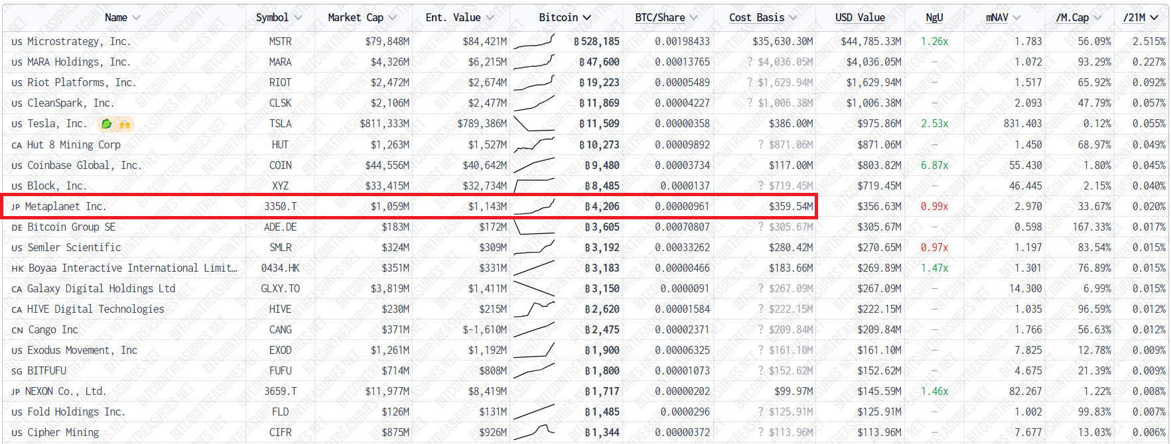
Task: Click the MSTR ticker symbol
Action: point(280,41)
